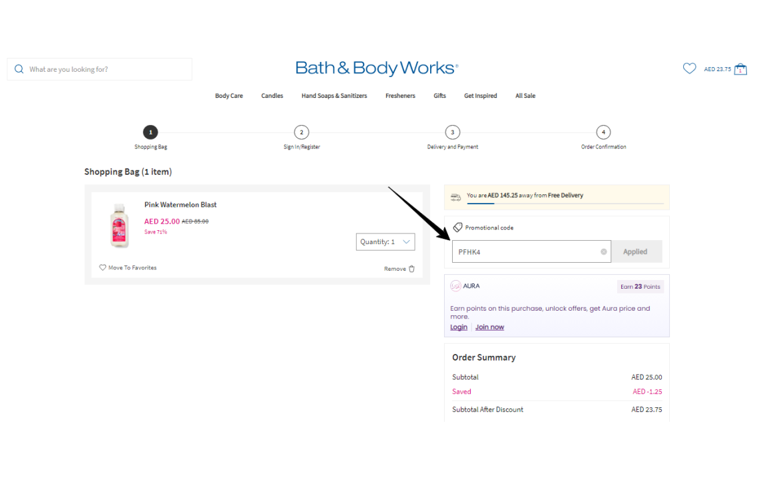This screenshot has height=479, width=759.
Task: Click the search magnifier icon
Action: pyautogui.click(x=19, y=69)
